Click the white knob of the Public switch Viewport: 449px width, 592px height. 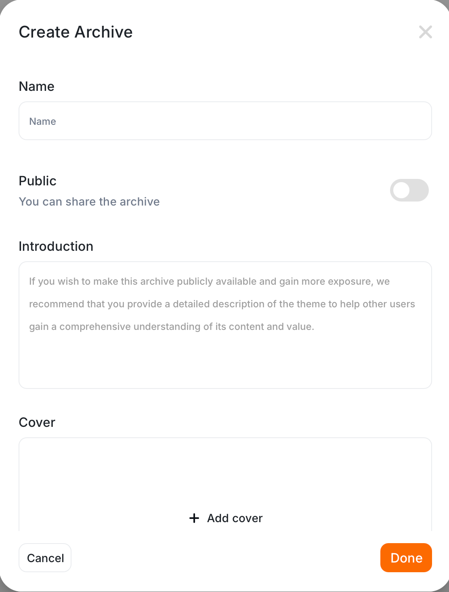click(402, 190)
